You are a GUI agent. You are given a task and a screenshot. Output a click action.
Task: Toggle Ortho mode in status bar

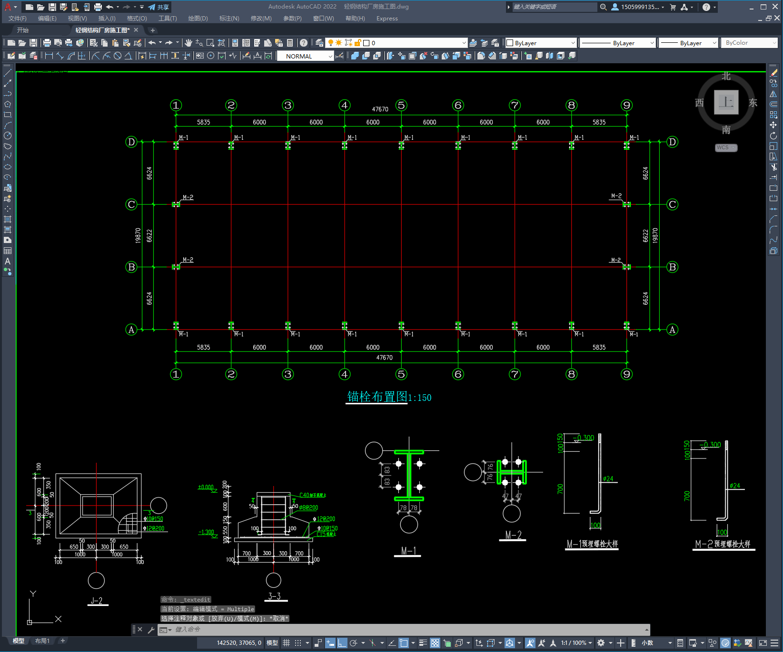[x=342, y=643]
